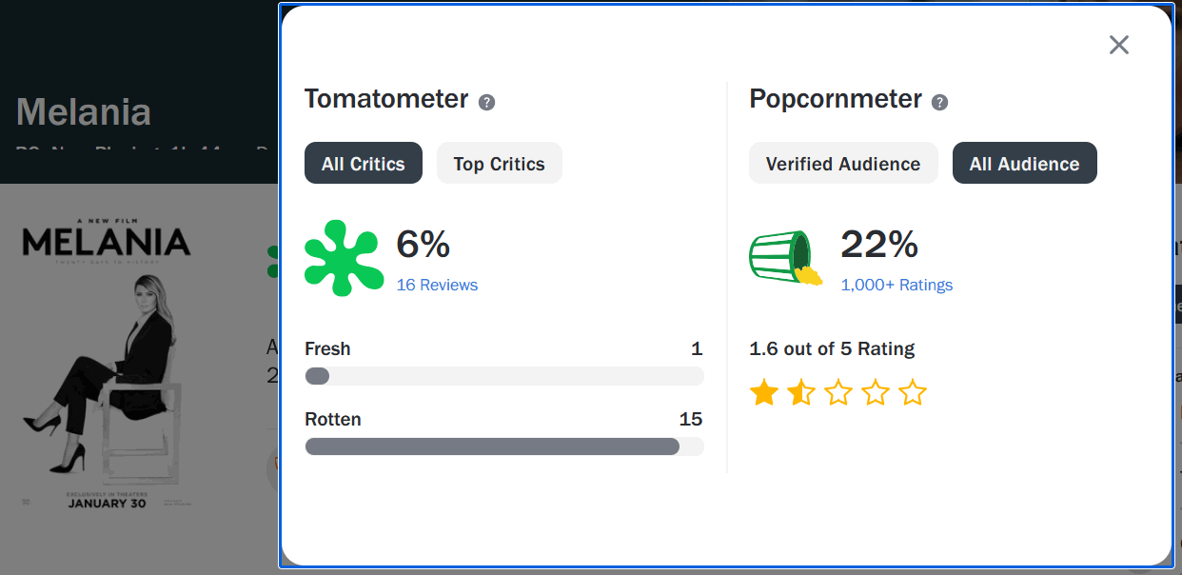Viewport: 1182px width, 575px height.
Task: Click the Melania title in header
Action: tap(84, 112)
